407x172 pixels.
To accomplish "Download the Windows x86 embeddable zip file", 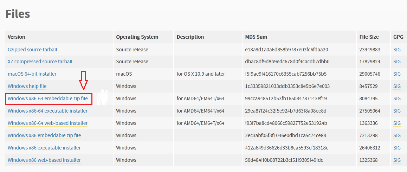I will click(44, 135).
